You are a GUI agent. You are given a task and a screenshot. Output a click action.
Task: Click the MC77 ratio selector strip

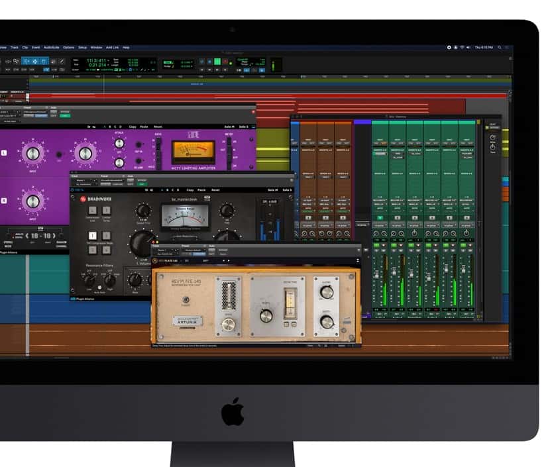tap(158, 154)
